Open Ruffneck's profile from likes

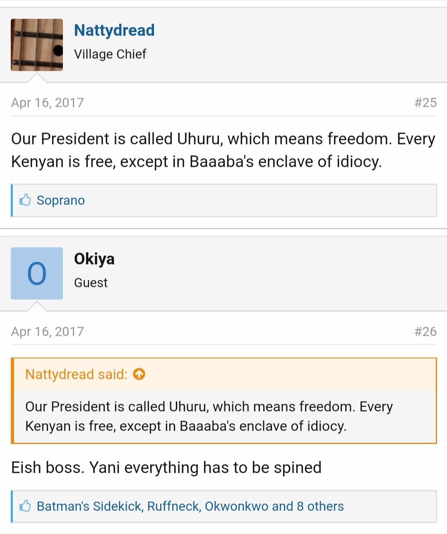point(173,506)
